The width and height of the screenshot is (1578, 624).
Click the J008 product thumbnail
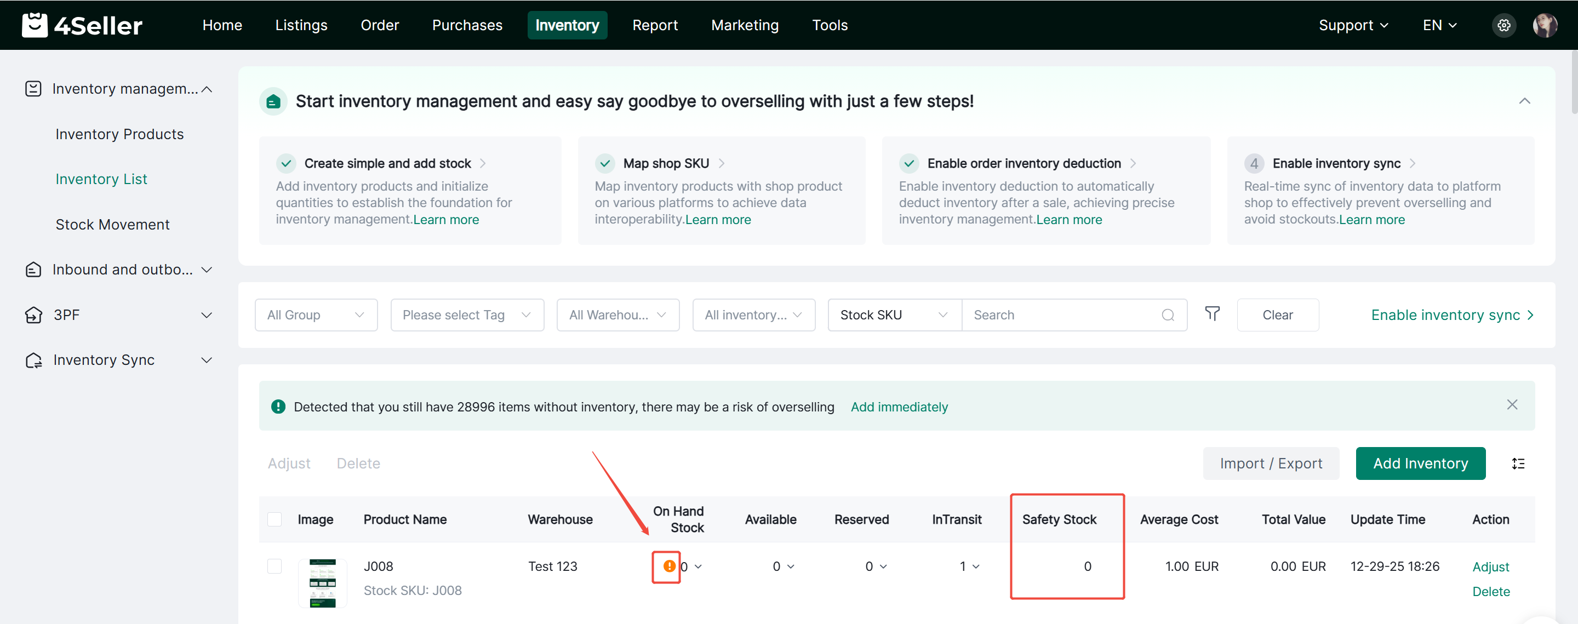click(322, 583)
